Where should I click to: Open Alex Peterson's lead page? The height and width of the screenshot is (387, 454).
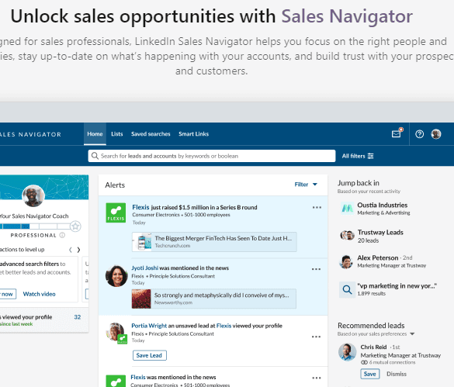coord(378,258)
